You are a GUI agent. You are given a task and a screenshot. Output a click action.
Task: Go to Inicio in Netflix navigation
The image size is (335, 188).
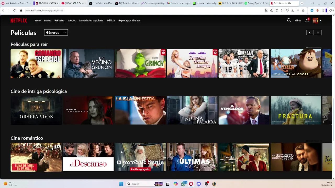(37, 20)
